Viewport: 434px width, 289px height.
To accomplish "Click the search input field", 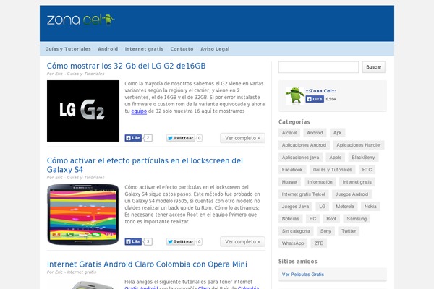I will click(318, 67).
